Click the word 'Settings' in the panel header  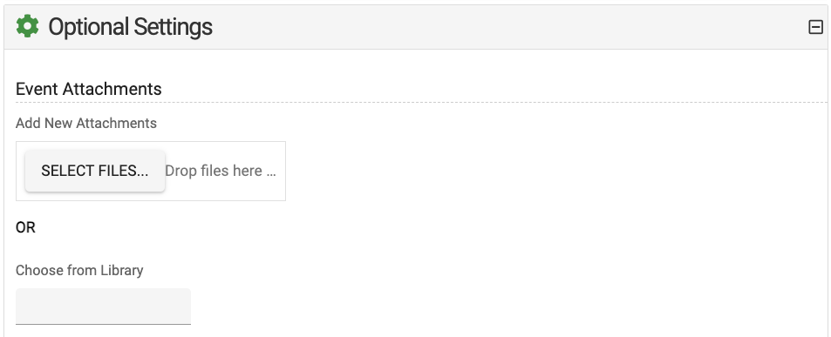pyautogui.click(x=173, y=26)
